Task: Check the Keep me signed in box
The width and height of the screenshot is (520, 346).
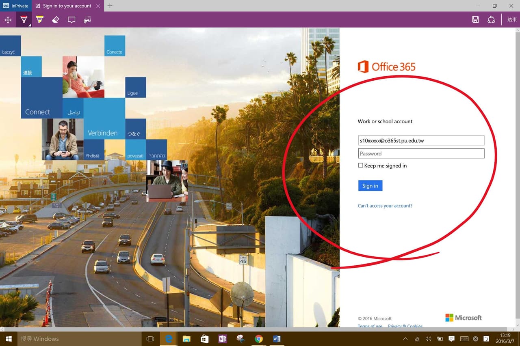Action: coord(360,165)
